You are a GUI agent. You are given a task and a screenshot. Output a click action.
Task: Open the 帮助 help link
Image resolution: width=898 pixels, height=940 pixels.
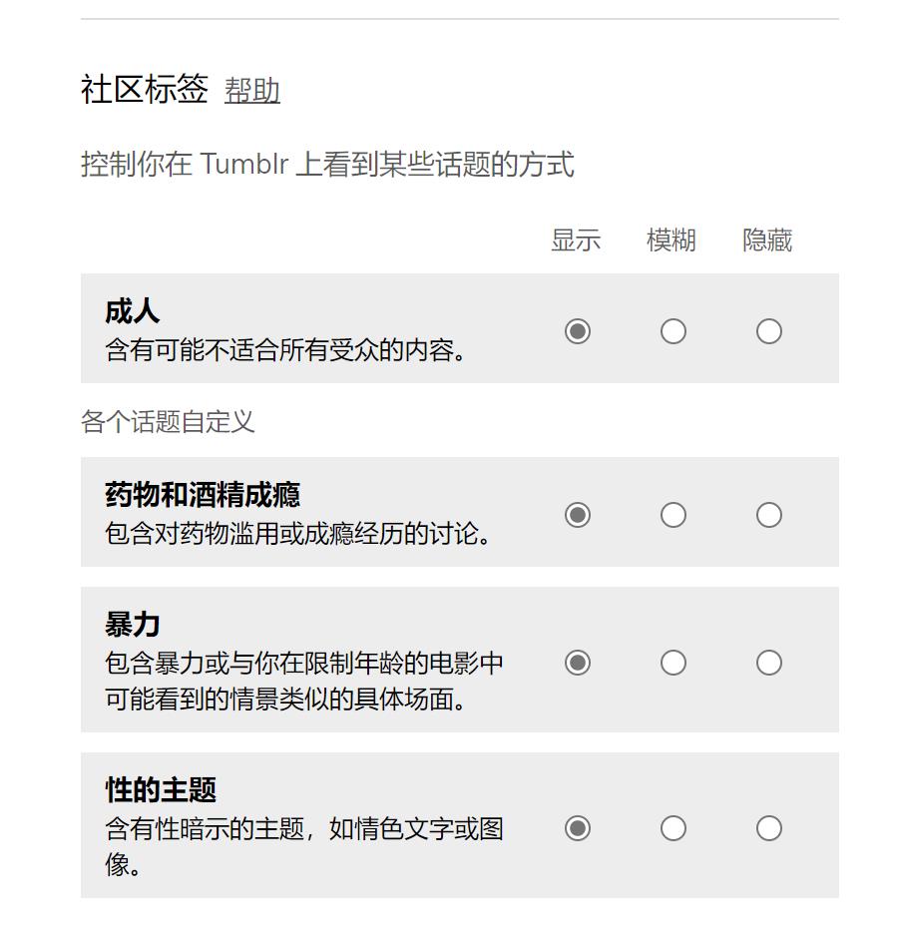[x=252, y=92]
